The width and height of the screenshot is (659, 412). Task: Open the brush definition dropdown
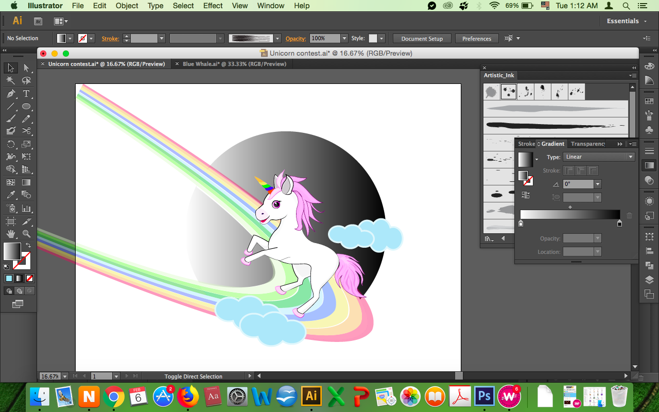[x=278, y=39]
